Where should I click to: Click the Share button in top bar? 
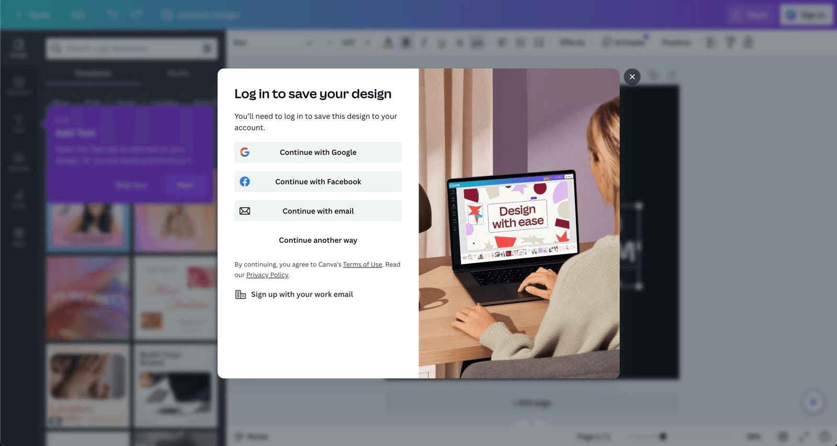pos(749,15)
